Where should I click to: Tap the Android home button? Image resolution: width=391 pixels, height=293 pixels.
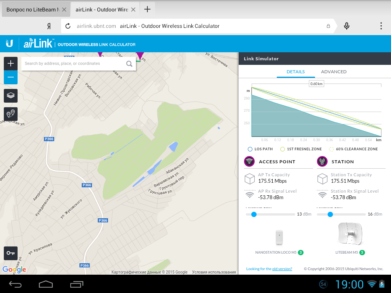point(46,284)
